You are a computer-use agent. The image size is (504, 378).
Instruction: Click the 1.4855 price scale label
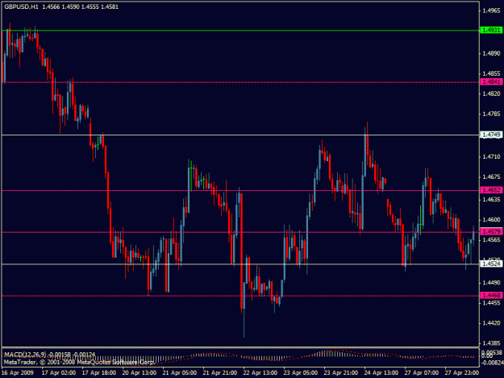click(492, 74)
